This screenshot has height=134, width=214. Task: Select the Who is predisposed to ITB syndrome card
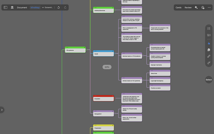[x=132, y=28]
